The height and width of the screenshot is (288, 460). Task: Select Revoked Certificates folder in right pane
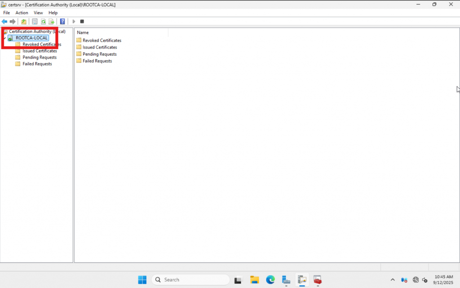click(x=102, y=40)
